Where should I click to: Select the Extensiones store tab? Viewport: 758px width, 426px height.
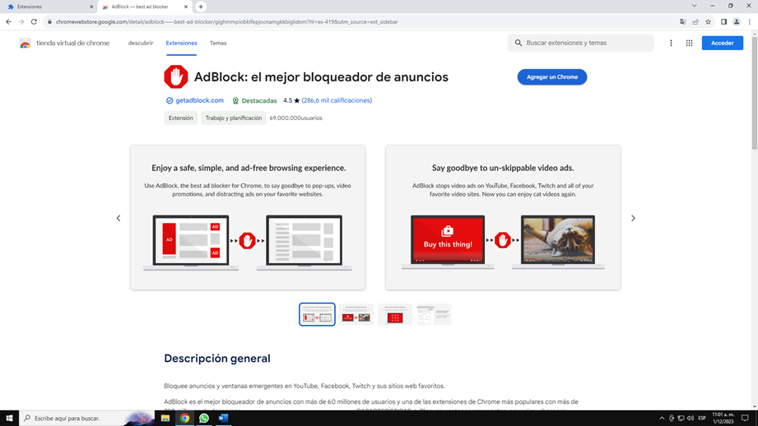(181, 43)
